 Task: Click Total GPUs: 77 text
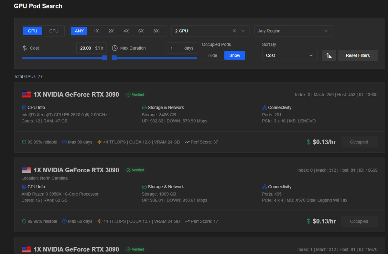(x=28, y=77)
